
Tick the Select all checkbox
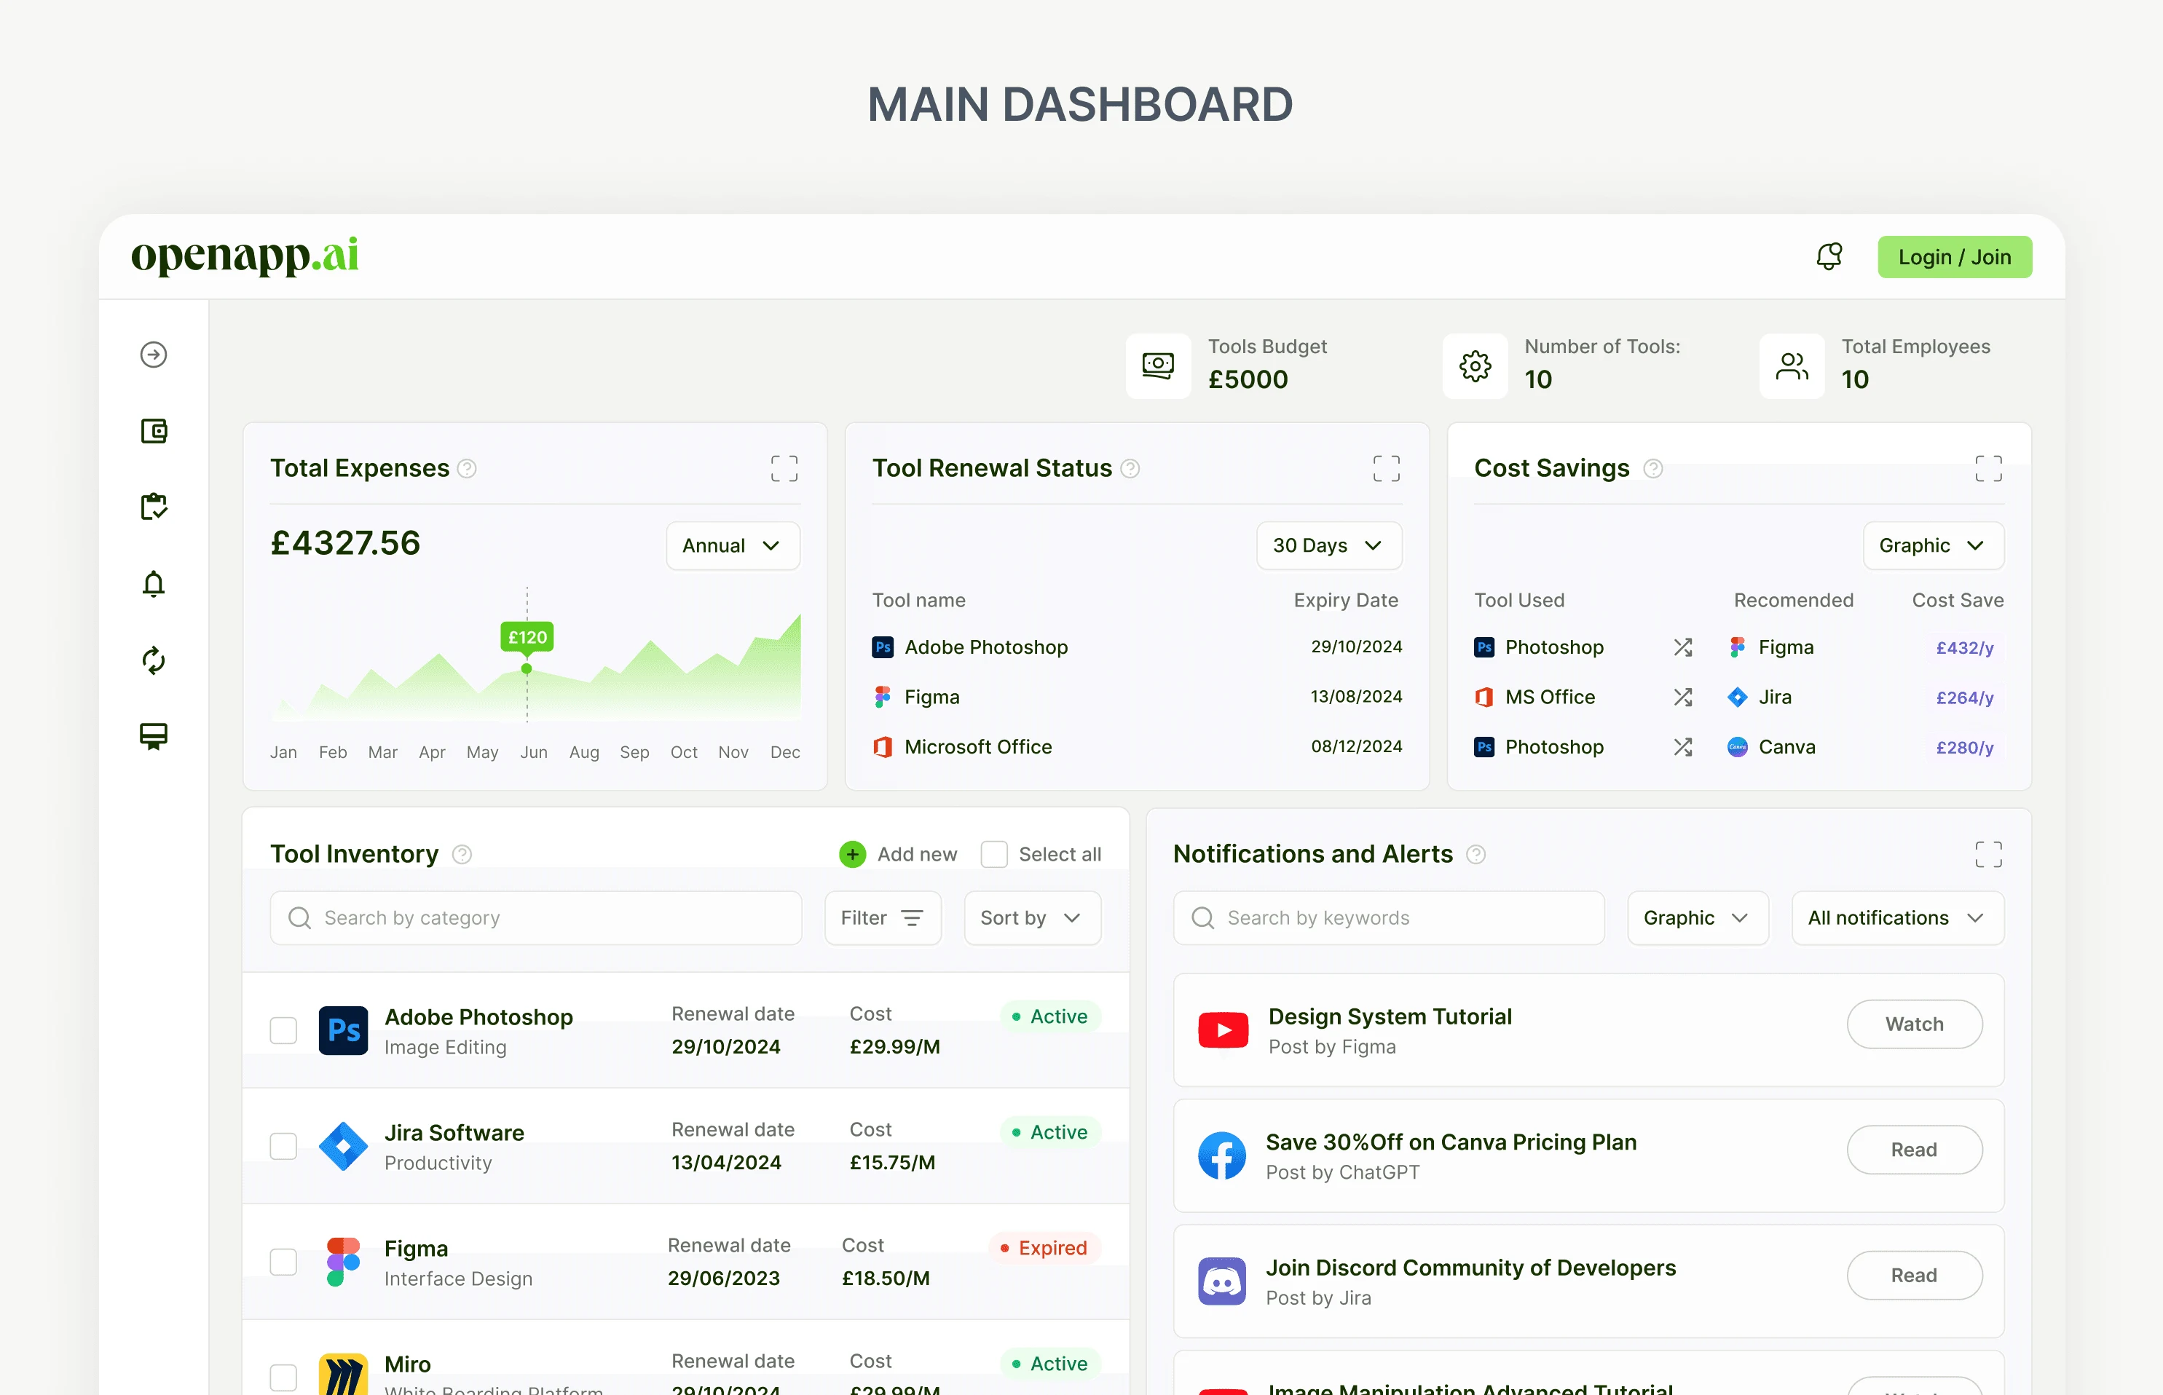[994, 854]
